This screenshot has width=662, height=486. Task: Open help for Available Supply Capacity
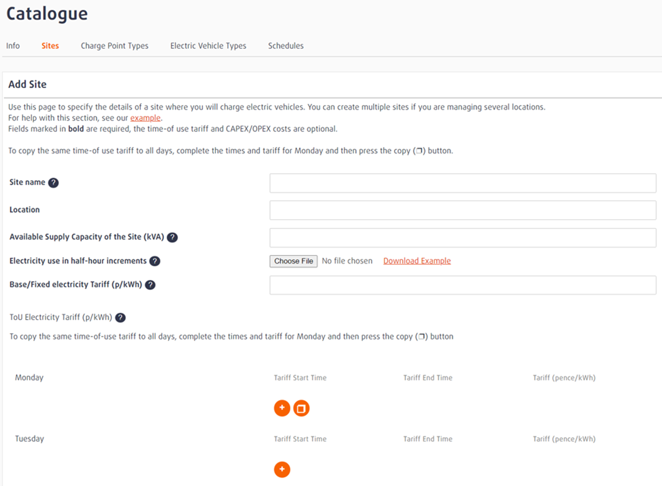[172, 237]
